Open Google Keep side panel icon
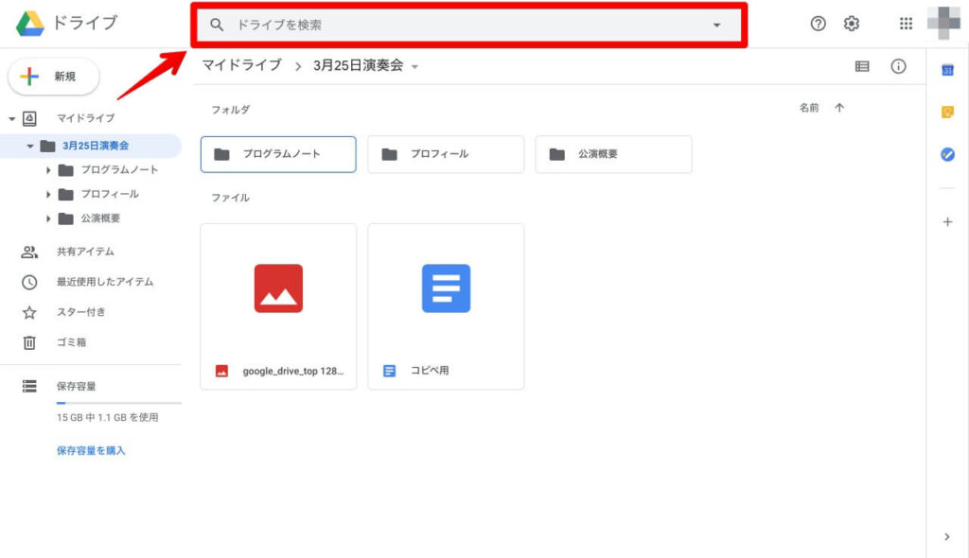The width and height of the screenshot is (969, 558). coord(947,112)
